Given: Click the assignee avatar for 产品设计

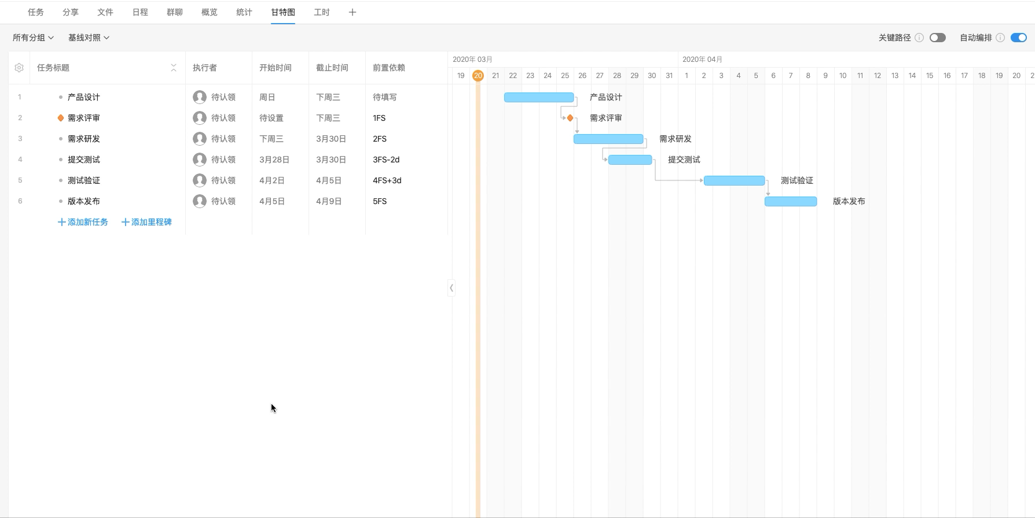Looking at the screenshot, I should click(200, 97).
